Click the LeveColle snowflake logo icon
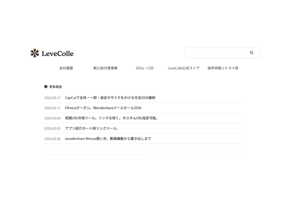 (x=35, y=53)
